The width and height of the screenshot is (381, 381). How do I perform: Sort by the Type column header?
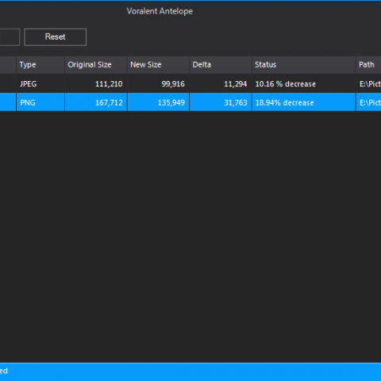click(40, 64)
